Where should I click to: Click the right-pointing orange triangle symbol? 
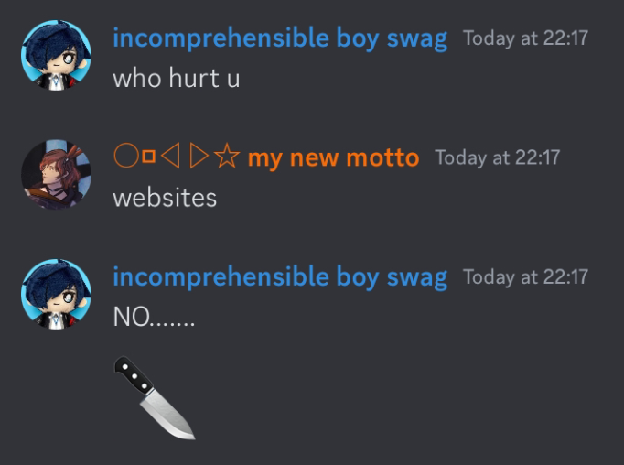199,156
